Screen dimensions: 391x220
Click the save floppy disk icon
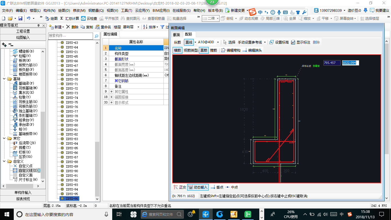pyautogui.click(x=20, y=18)
